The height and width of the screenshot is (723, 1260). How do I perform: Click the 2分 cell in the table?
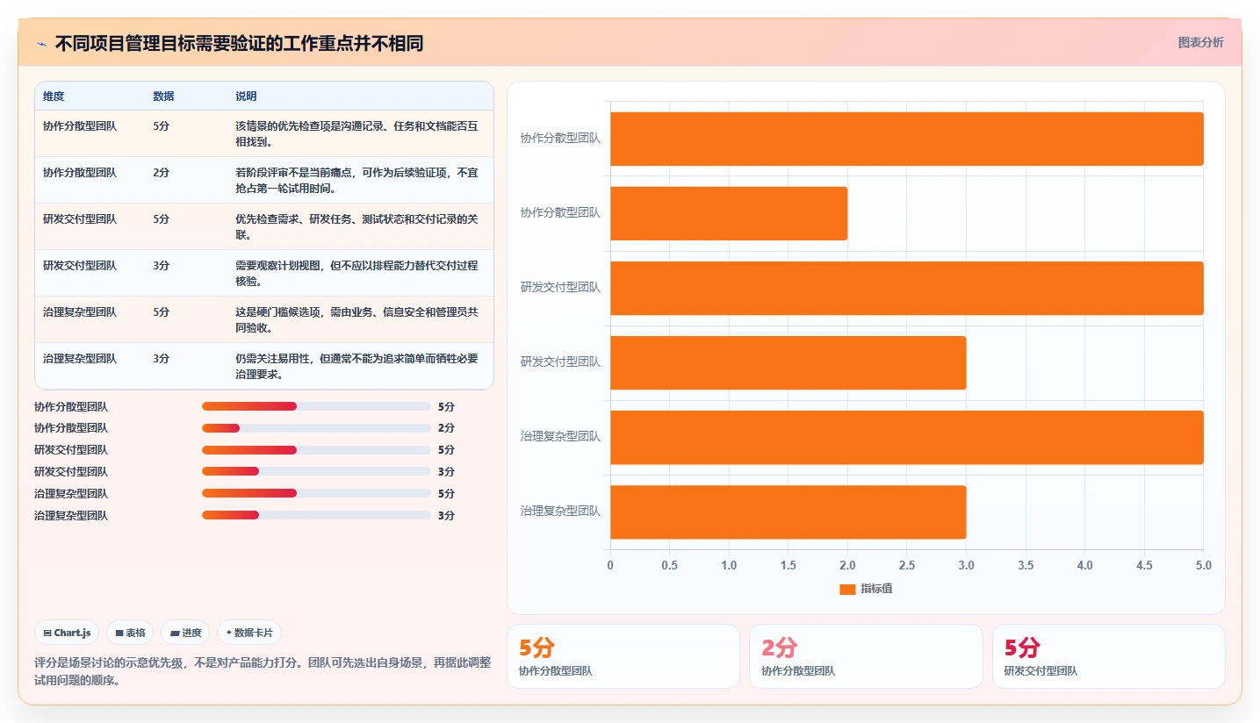tap(161, 172)
